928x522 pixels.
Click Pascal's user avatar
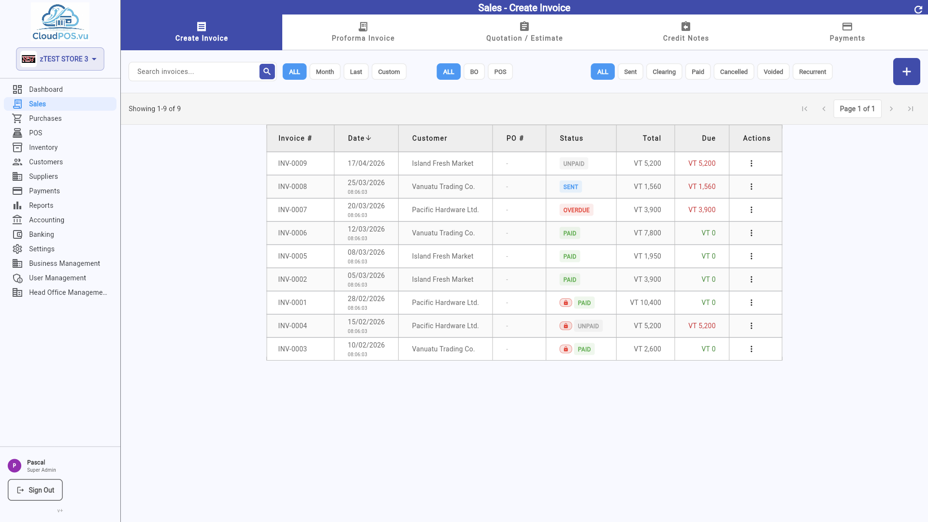(x=14, y=466)
